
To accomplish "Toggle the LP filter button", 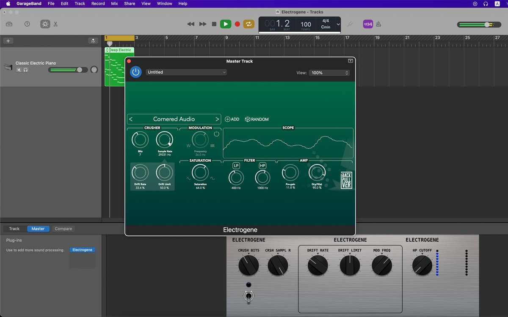I will tap(236, 166).
